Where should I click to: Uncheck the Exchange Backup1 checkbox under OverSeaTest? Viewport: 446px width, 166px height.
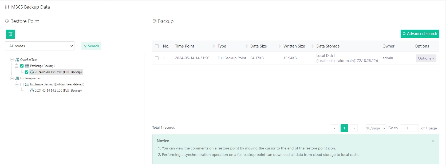pyautogui.click(x=22, y=66)
